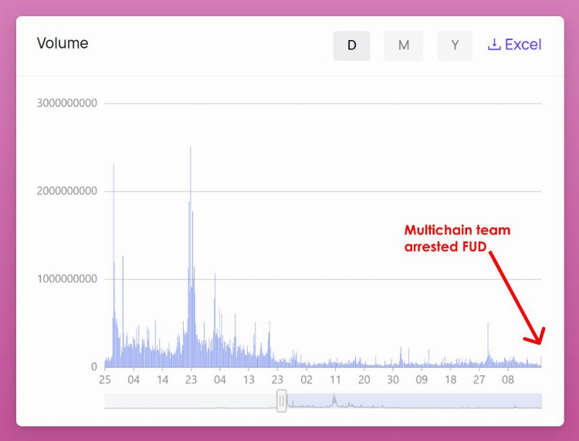Click the 1000000000 y-axis label
579x441 pixels.
tap(66, 279)
